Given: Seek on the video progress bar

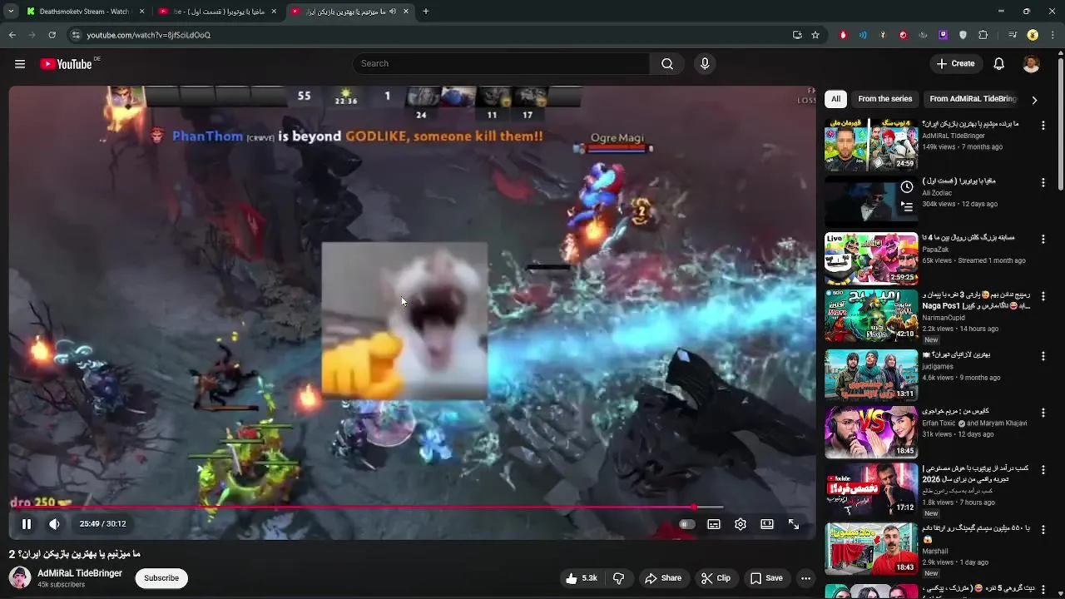Looking at the screenshot, I should 412,507.
